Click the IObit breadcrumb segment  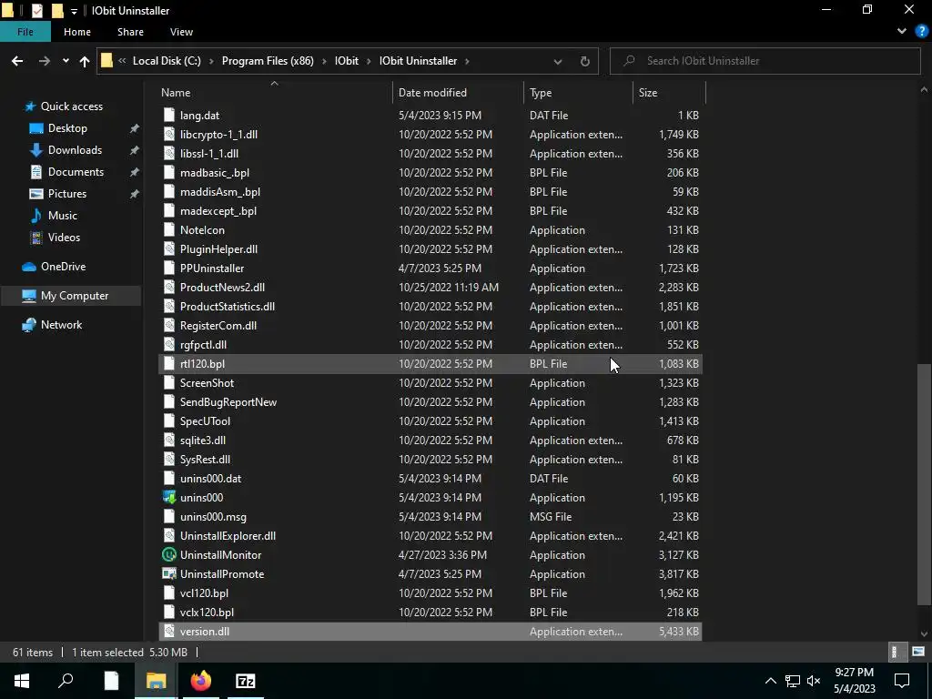[x=347, y=61]
